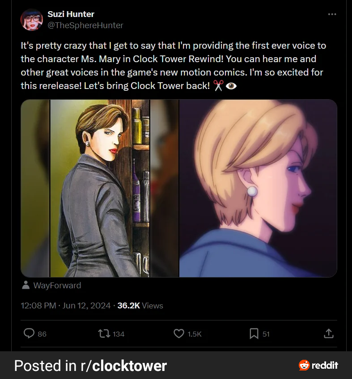Open the right blonde anime profile image
Screen dimensions: 352x379
(x=258, y=188)
